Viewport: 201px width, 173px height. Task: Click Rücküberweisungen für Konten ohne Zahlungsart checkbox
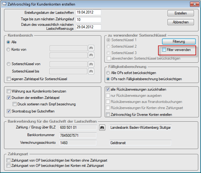(x=108, y=108)
